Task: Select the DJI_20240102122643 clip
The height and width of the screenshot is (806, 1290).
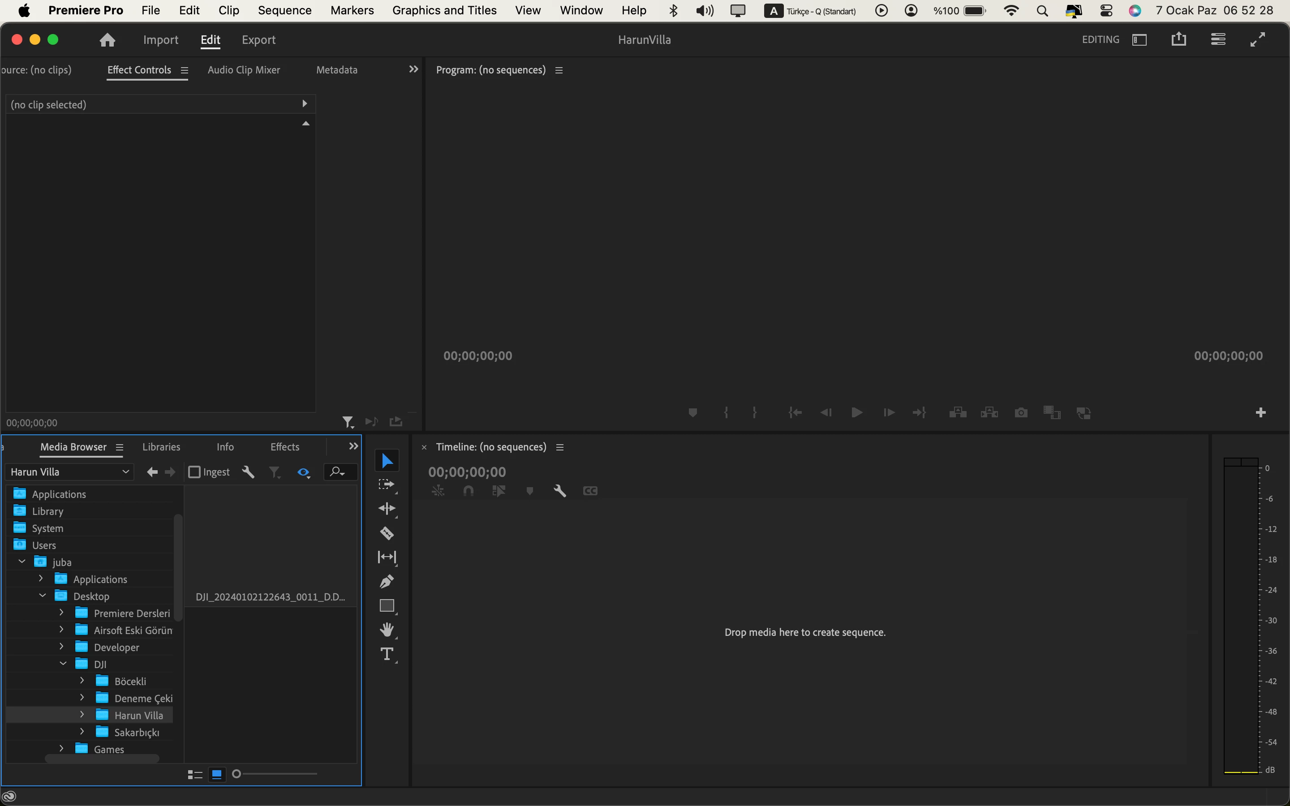Action: [270, 596]
